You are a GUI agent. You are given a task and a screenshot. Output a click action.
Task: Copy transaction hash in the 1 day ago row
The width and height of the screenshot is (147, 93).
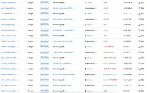pyautogui.click(x=18, y=91)
